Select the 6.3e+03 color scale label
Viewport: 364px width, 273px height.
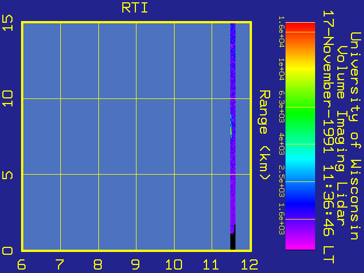click(x=281, y=106)
